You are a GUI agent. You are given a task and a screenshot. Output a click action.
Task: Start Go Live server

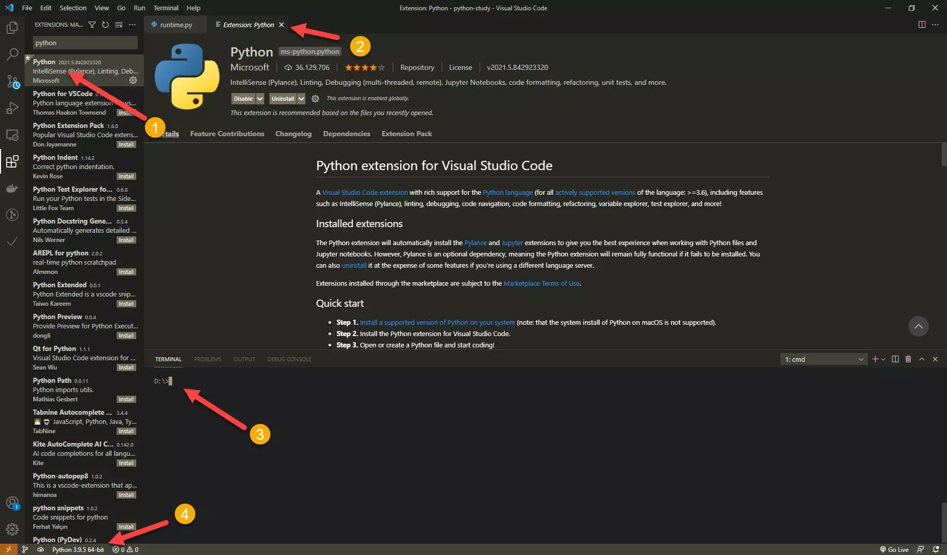pos(894,549)
